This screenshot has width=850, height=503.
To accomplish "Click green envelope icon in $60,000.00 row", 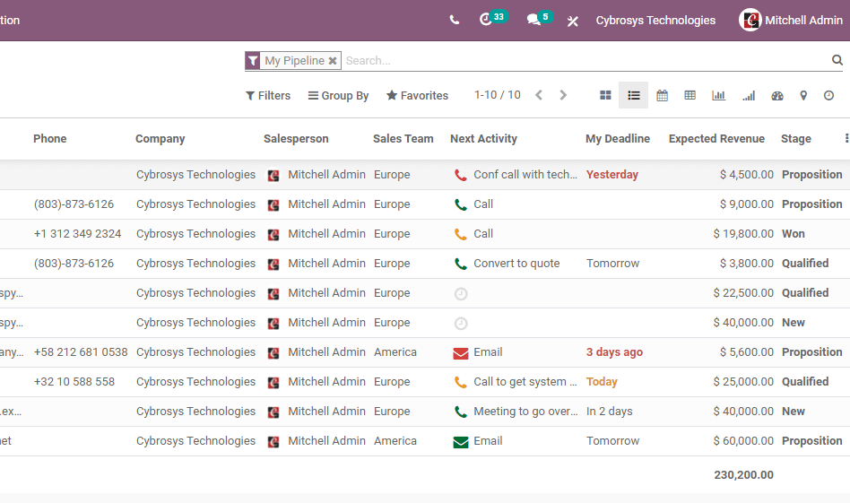I will (461, 442).
